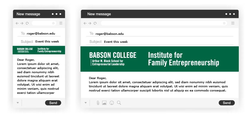Click the back arrow in the large window
The width and height of the screenshot is (248, 118).
pos(85,23)
